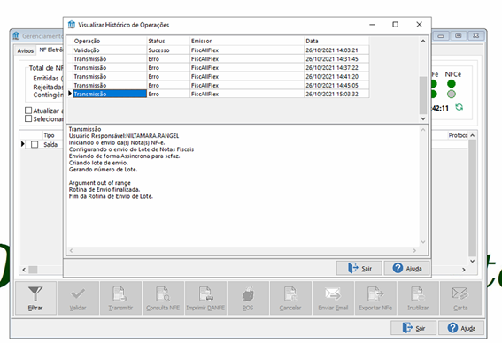Screen dimensions: 502x343
Task: Click Imprimir DANFE toolbar button
Action: pos(205,298)
